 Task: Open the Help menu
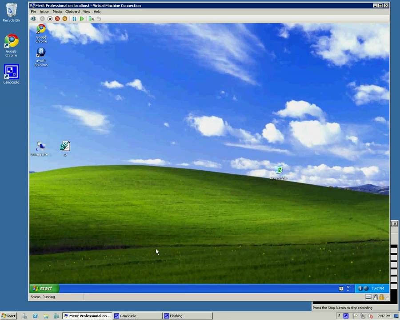[97, 12]
